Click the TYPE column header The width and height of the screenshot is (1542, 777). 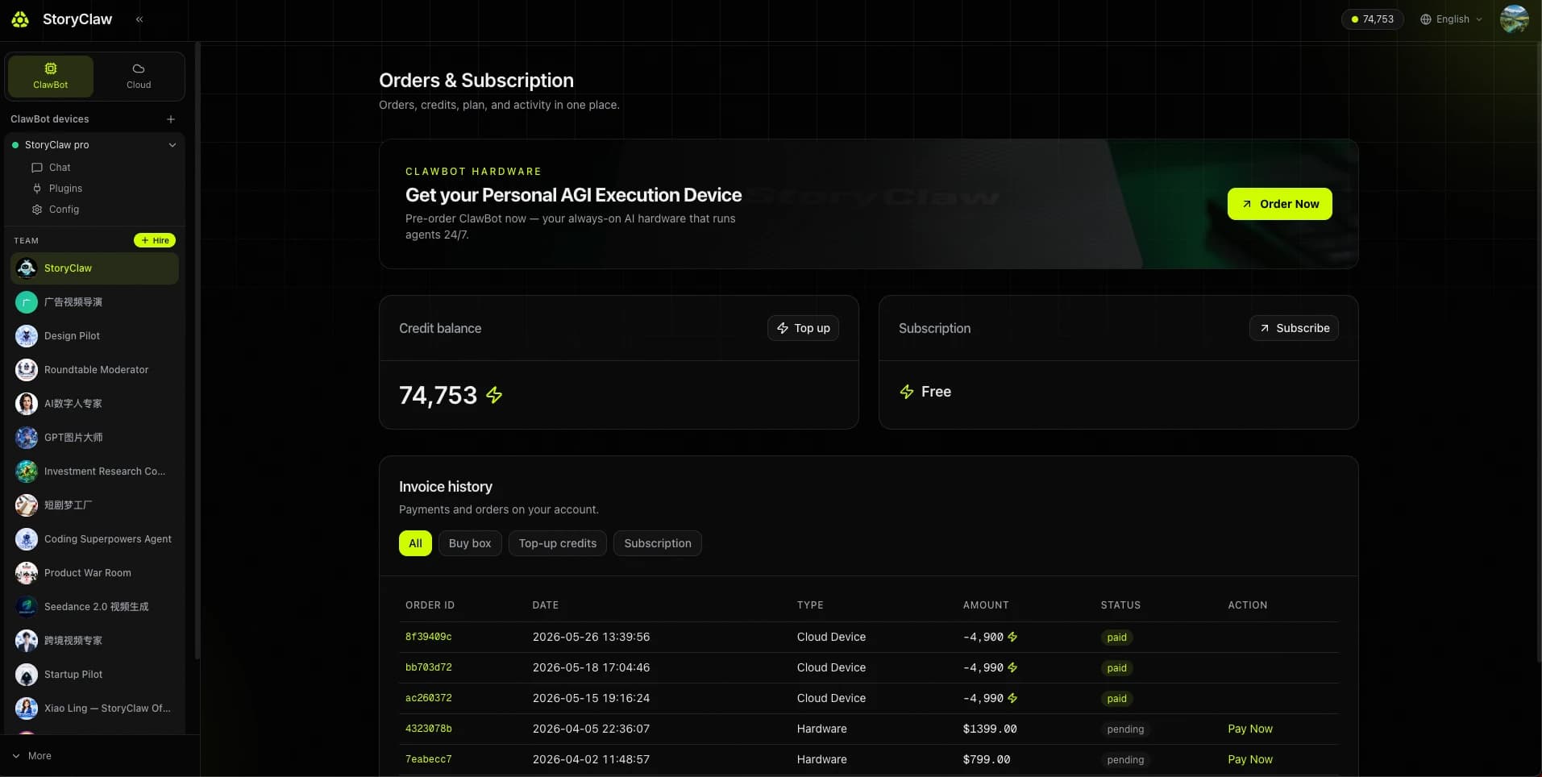coord(810,605)
